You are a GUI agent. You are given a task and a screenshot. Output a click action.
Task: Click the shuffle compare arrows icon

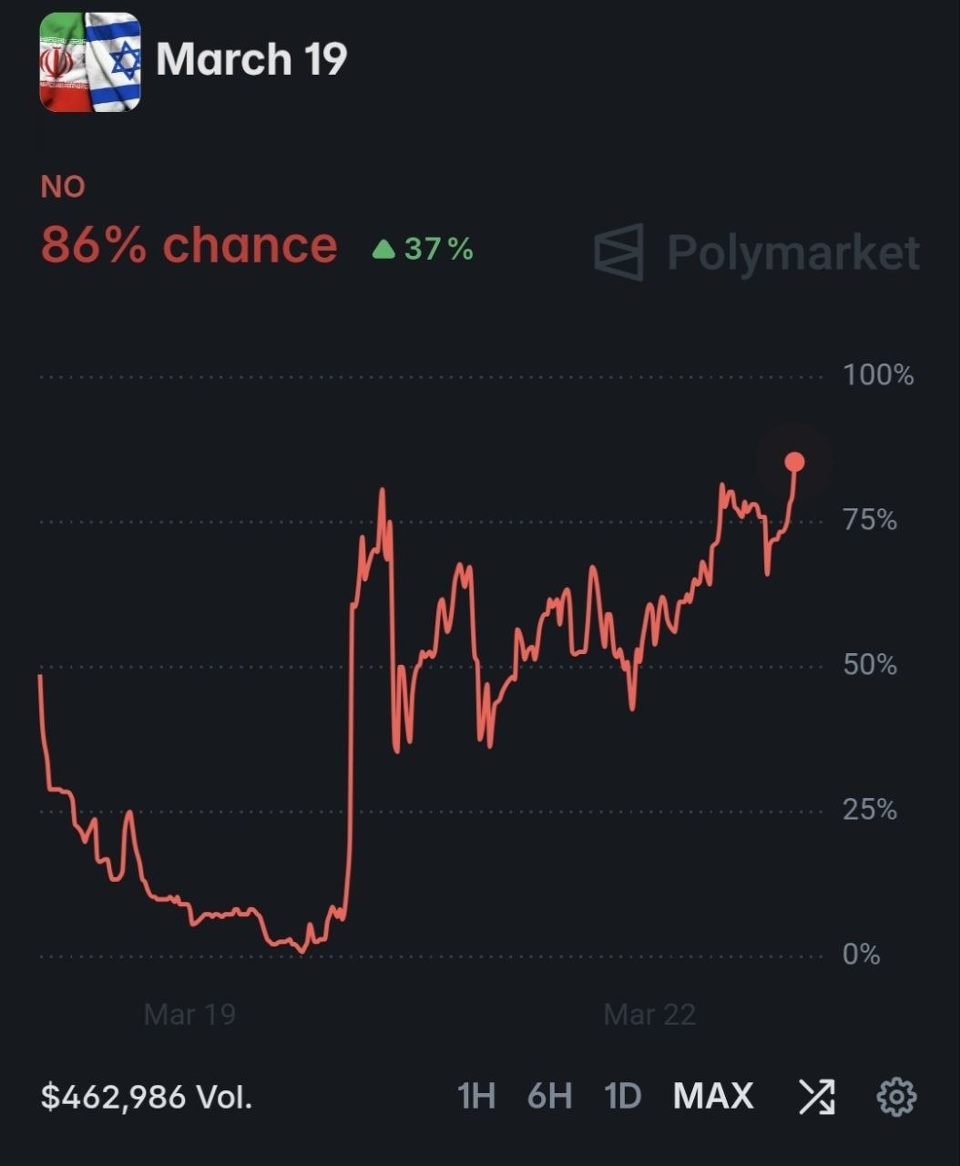816,1097
